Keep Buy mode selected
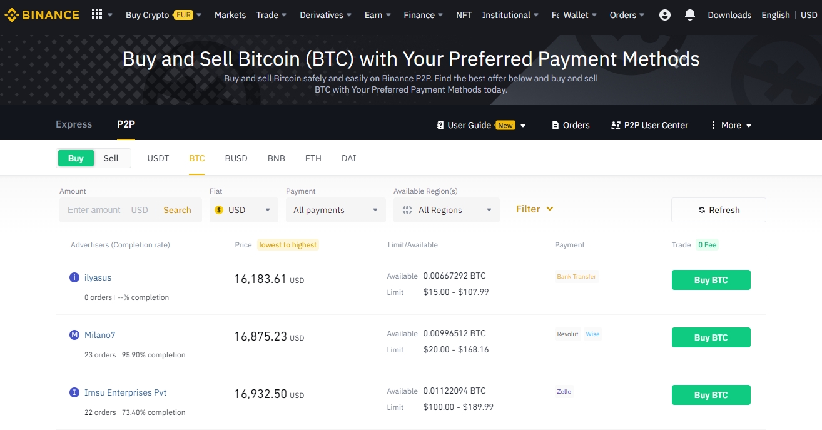822x430 pixels. pos(75,158)
